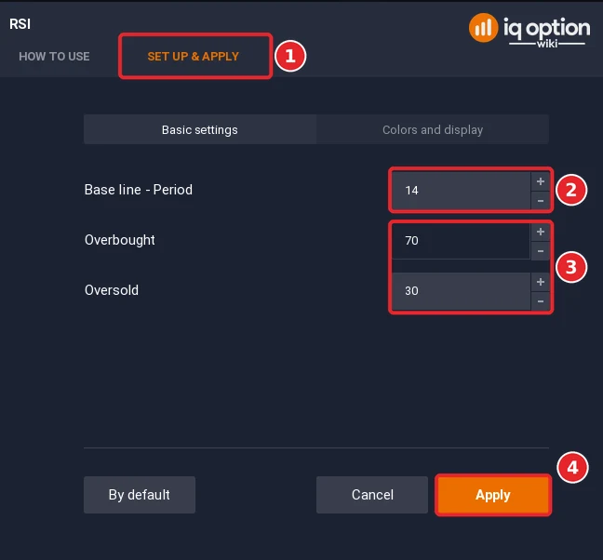Reset settings with By default button
603x560 pixels.
pyautogui.click(x=140, y=495)
